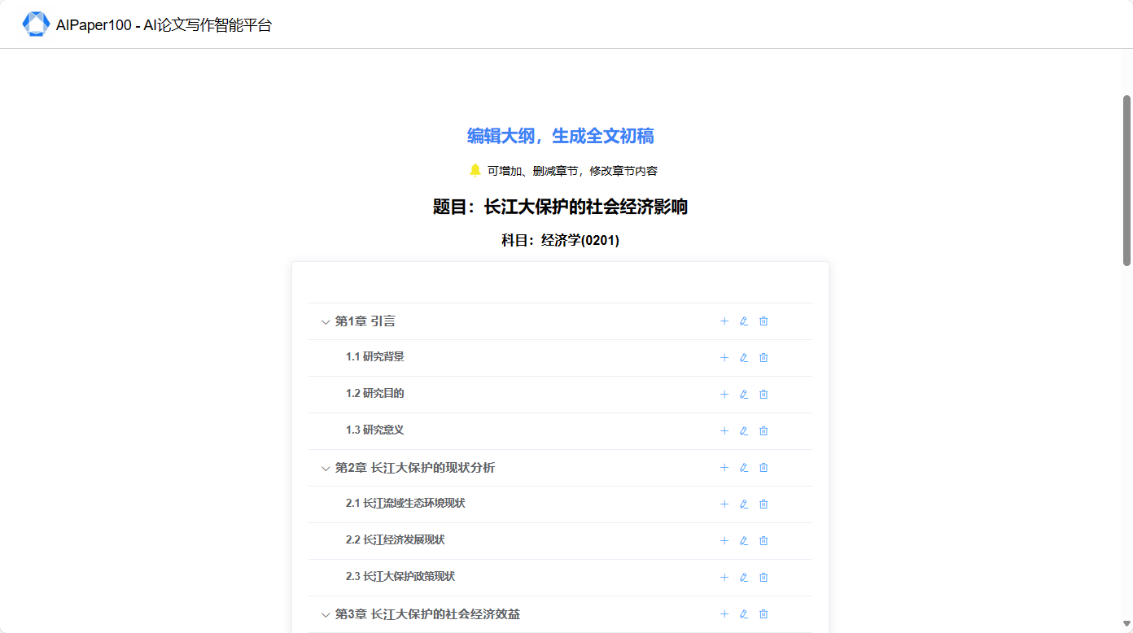Add an item after 1.2 研究目的
Screen dimensions: 1133x633
(x=724, y=395)
